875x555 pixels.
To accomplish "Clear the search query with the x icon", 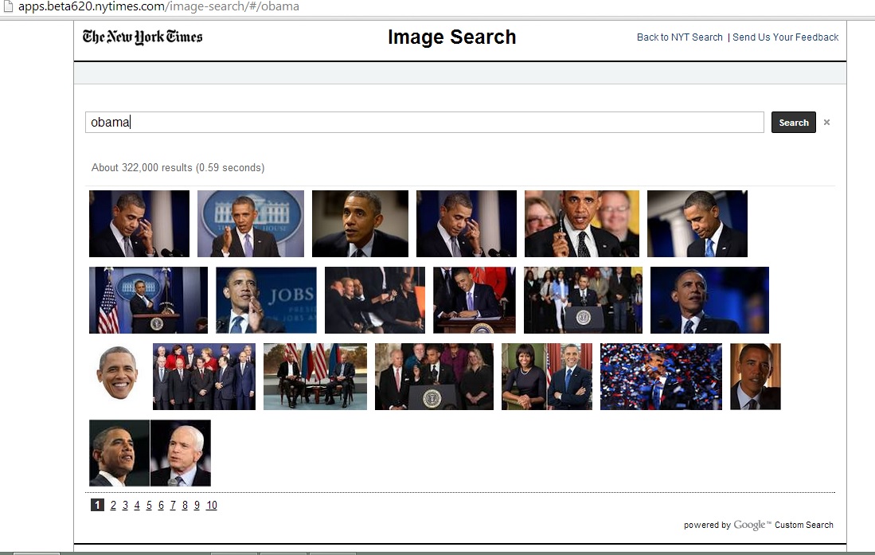I will click(x=826, y=123).
